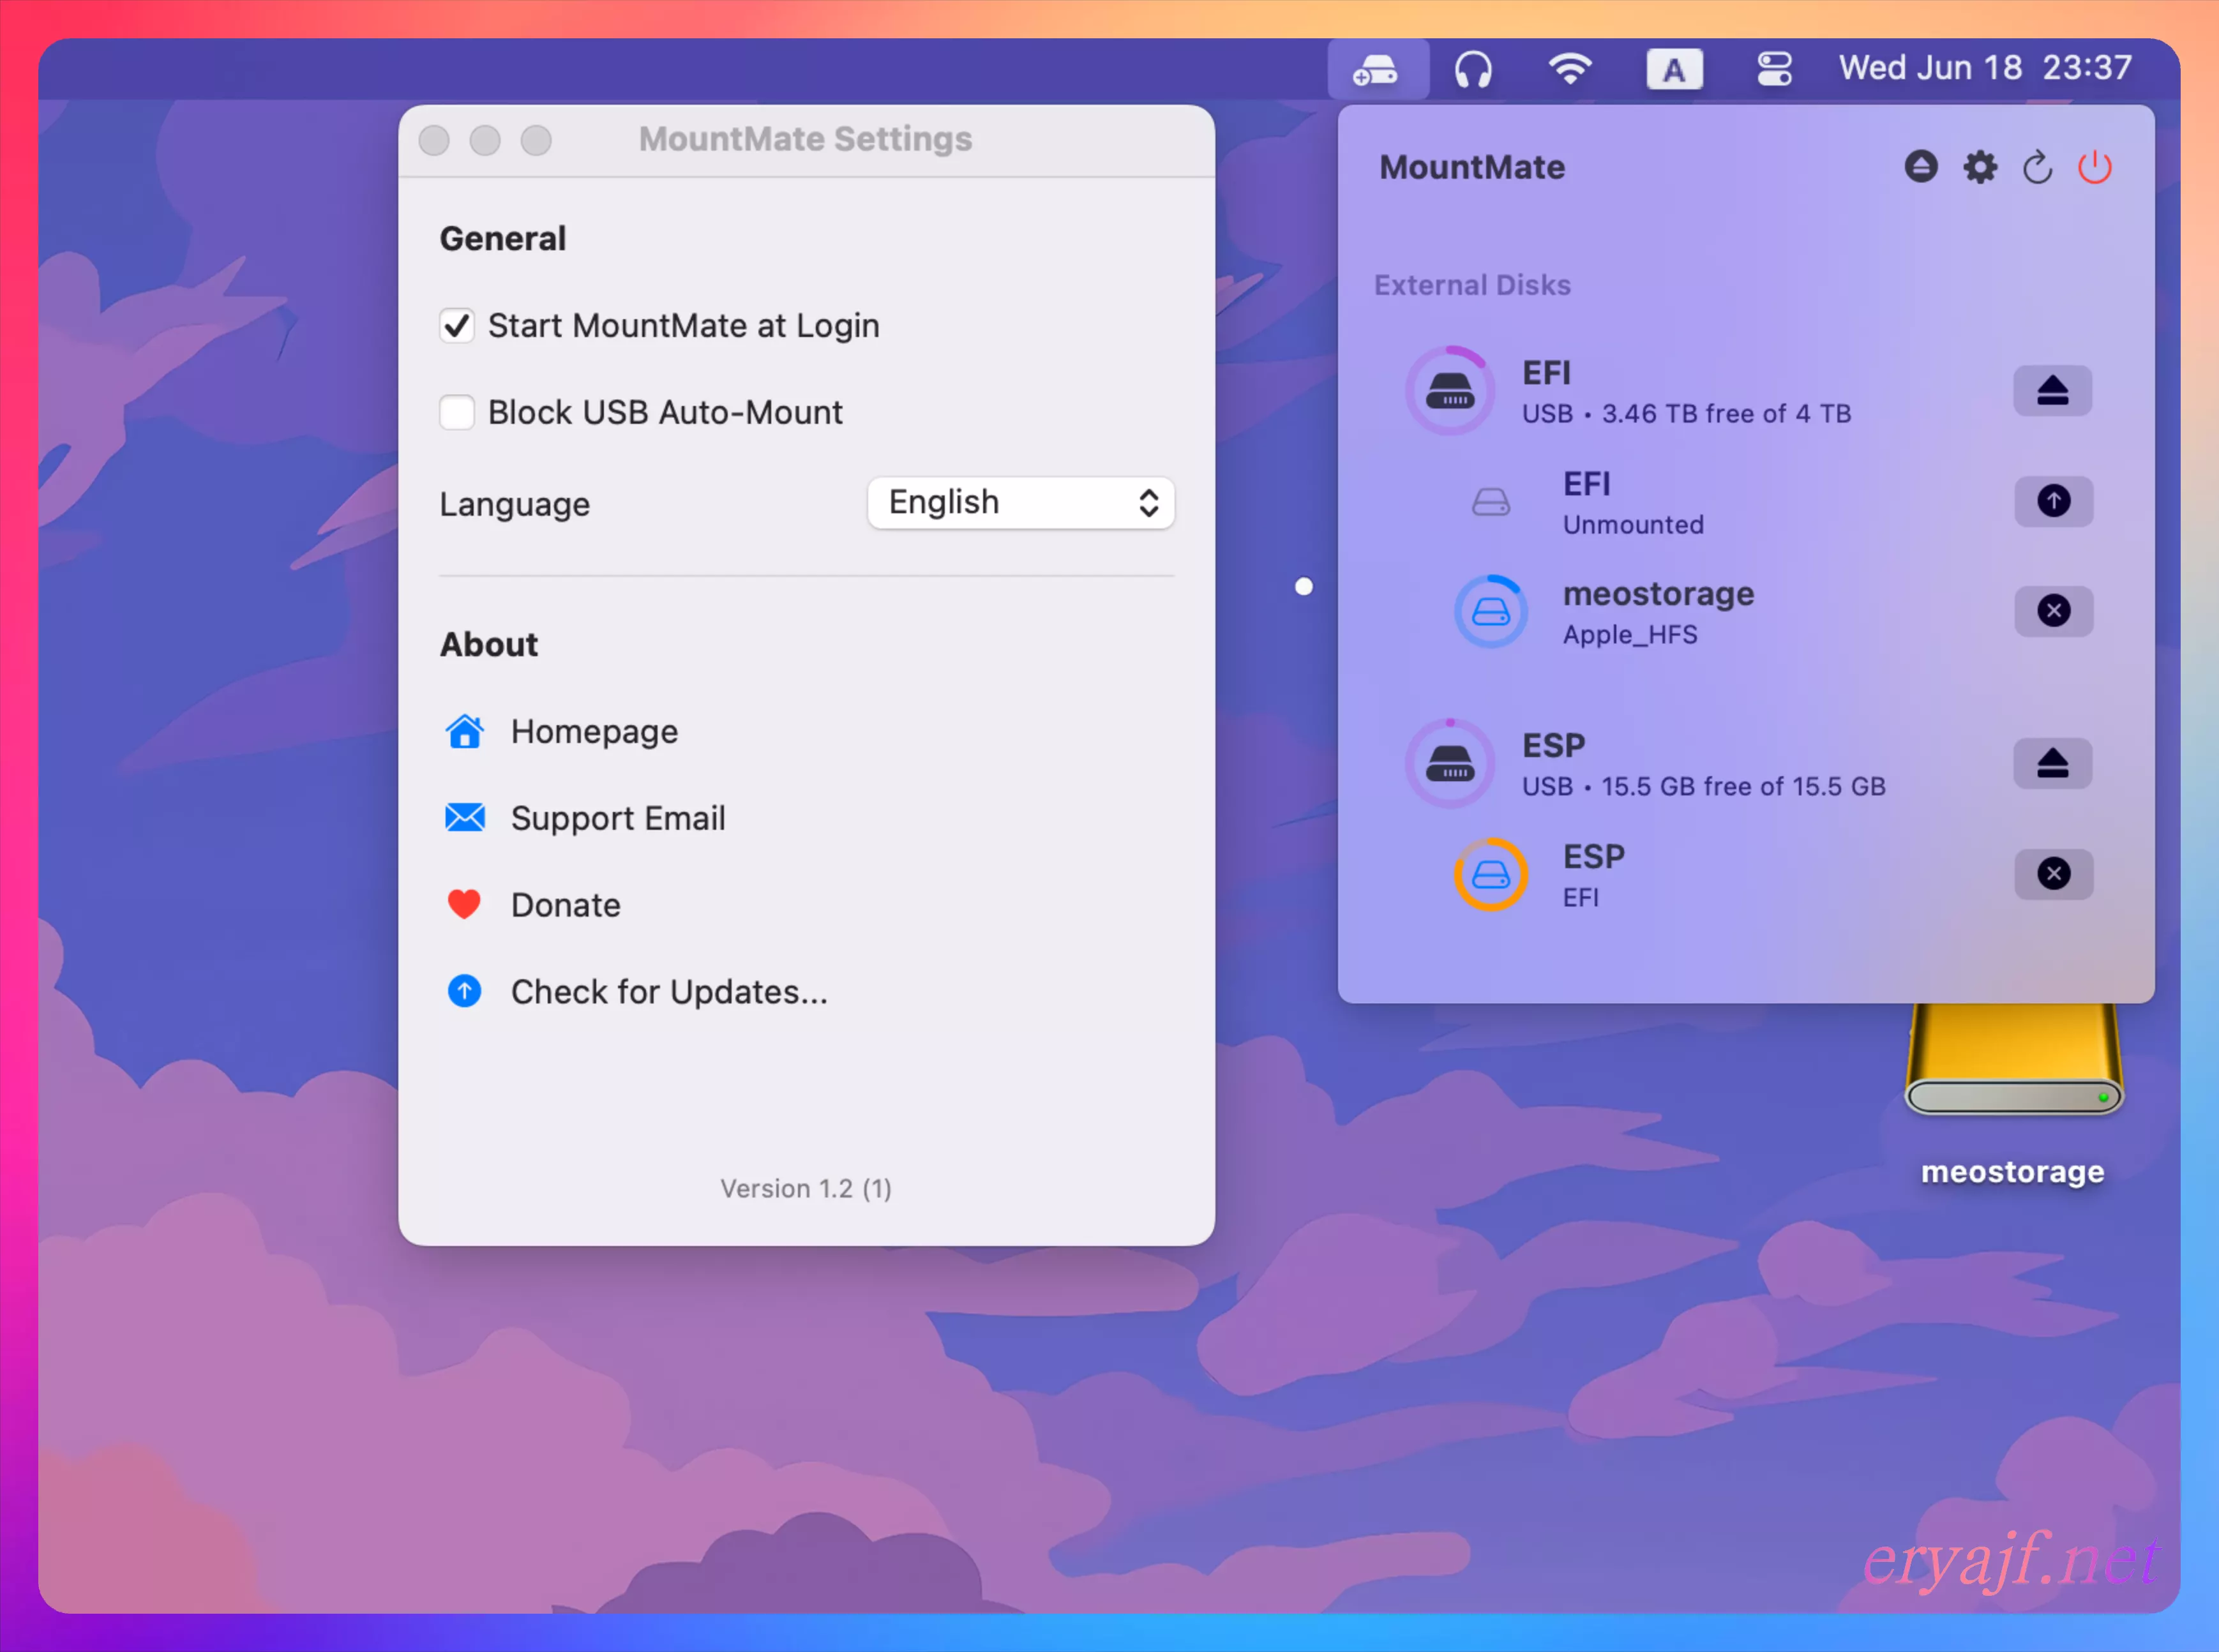
Task: Click the 'MountMate' panel title
Action: [1472, 167]
